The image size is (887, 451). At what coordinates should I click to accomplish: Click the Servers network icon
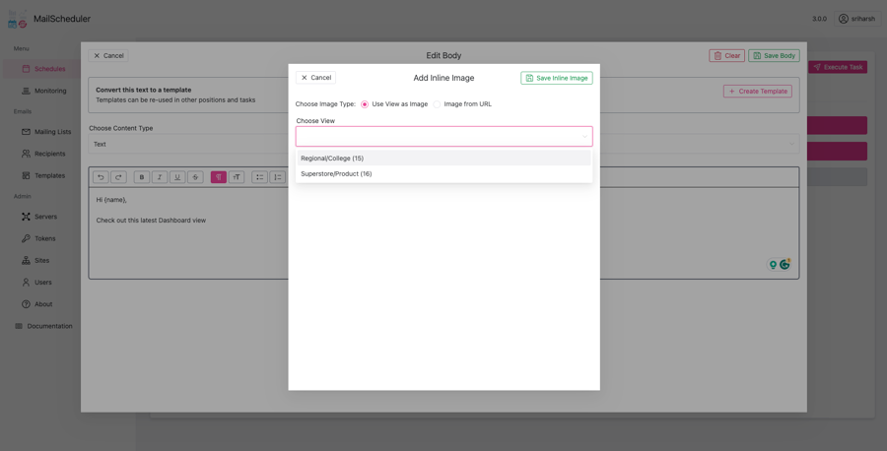[26, 217]
